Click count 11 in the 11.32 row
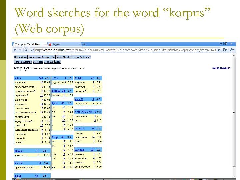Image resolution: width=240 pixels, height=180 pixels. [41, 95]
